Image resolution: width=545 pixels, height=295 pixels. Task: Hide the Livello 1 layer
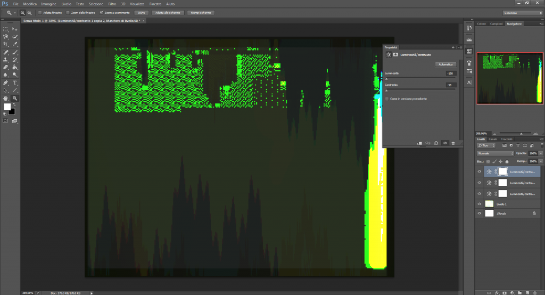tap(480, 203)
